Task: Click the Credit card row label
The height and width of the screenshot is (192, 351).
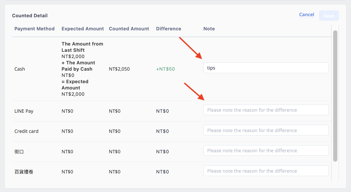Action: pyautogui.click(x=26, y=131)
